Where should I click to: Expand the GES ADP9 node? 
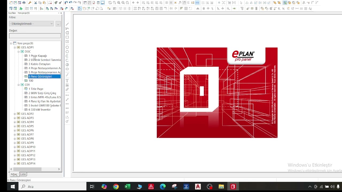click(x=15, y=143)
